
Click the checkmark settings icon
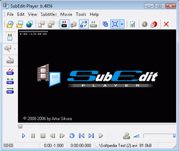tap(132, 24)
